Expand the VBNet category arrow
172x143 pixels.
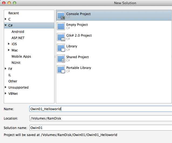click(6, 94)
